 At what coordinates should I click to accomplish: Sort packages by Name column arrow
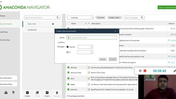(x=86, y=23)
